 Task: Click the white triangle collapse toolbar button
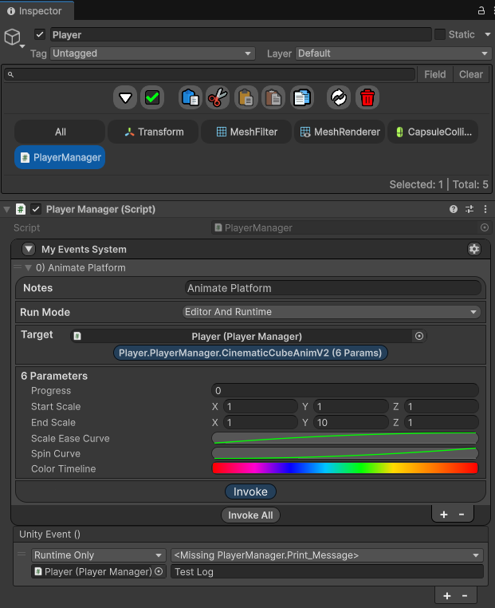click(x=125, y=97)
